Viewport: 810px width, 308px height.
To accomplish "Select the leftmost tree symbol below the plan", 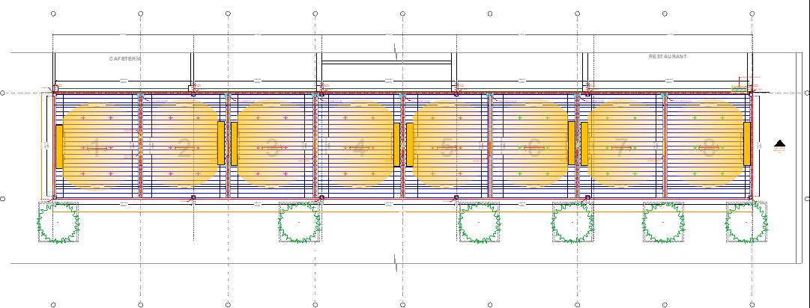I will pos(58,222).
